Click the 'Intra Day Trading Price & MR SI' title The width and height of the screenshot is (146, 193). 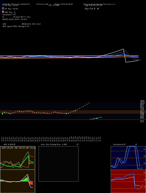60,144
